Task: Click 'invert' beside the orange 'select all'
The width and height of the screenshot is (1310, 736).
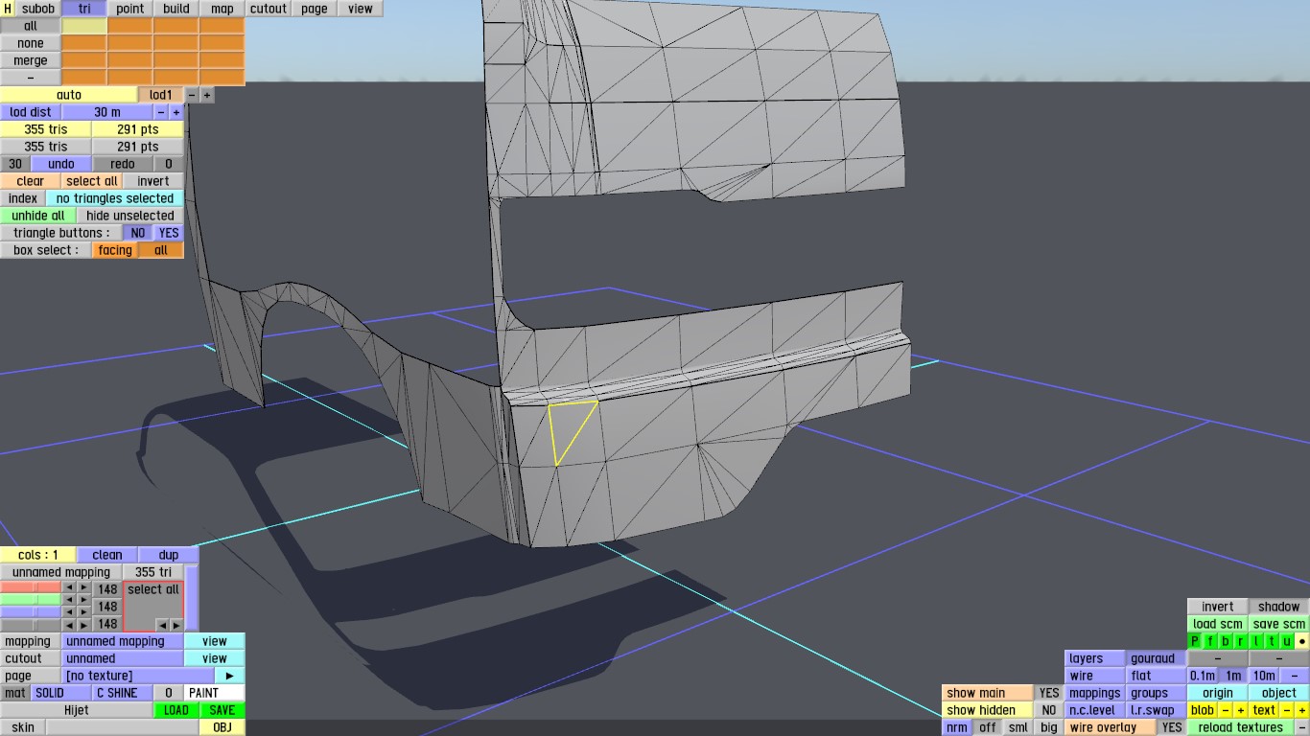Action: [x=153, y=181]
